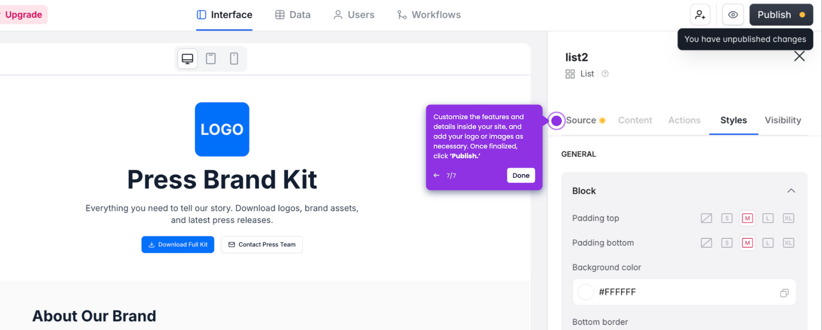Set Padding bottom to S

pyautogui.click(x=727, y=243)
